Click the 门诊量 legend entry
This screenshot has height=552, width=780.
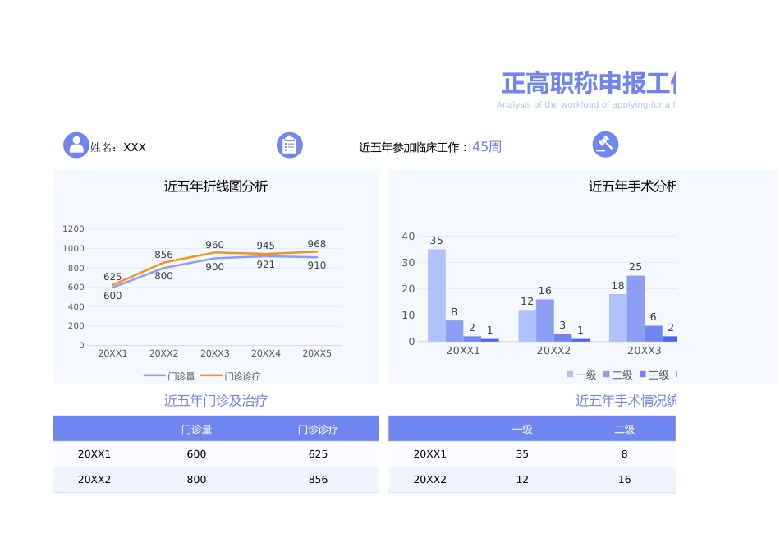(169, 375)
